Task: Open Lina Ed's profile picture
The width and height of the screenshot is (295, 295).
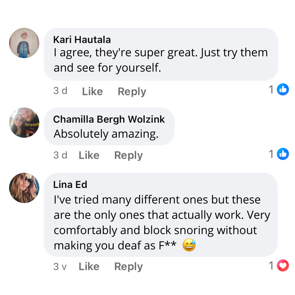Action: (x=24, y=188)
